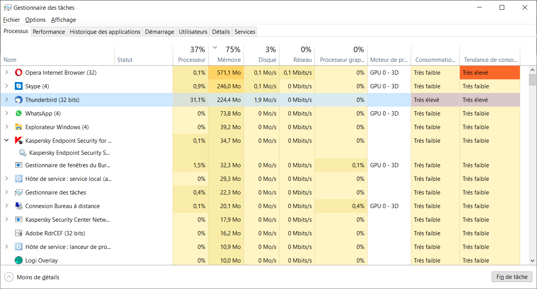Click the vertical scrollbar thumb
Viewport: 537px width, 289px height.
click(532, 79)
